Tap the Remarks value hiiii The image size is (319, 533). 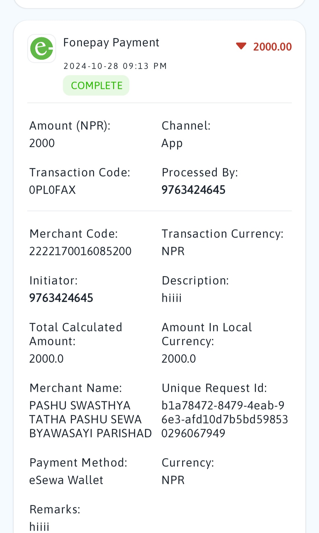39,527
